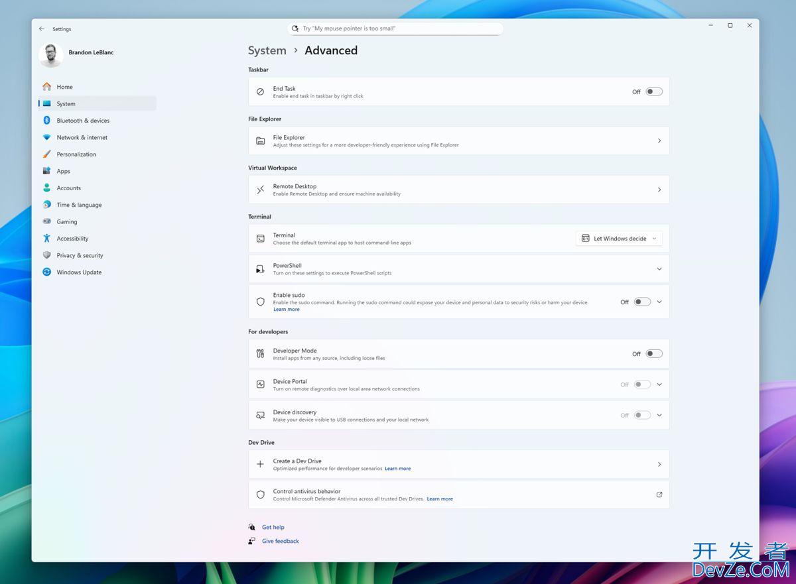Click the Bluetooth & devices sidebar icon
Screen dimensions: 796x584
tap(46, 121)
